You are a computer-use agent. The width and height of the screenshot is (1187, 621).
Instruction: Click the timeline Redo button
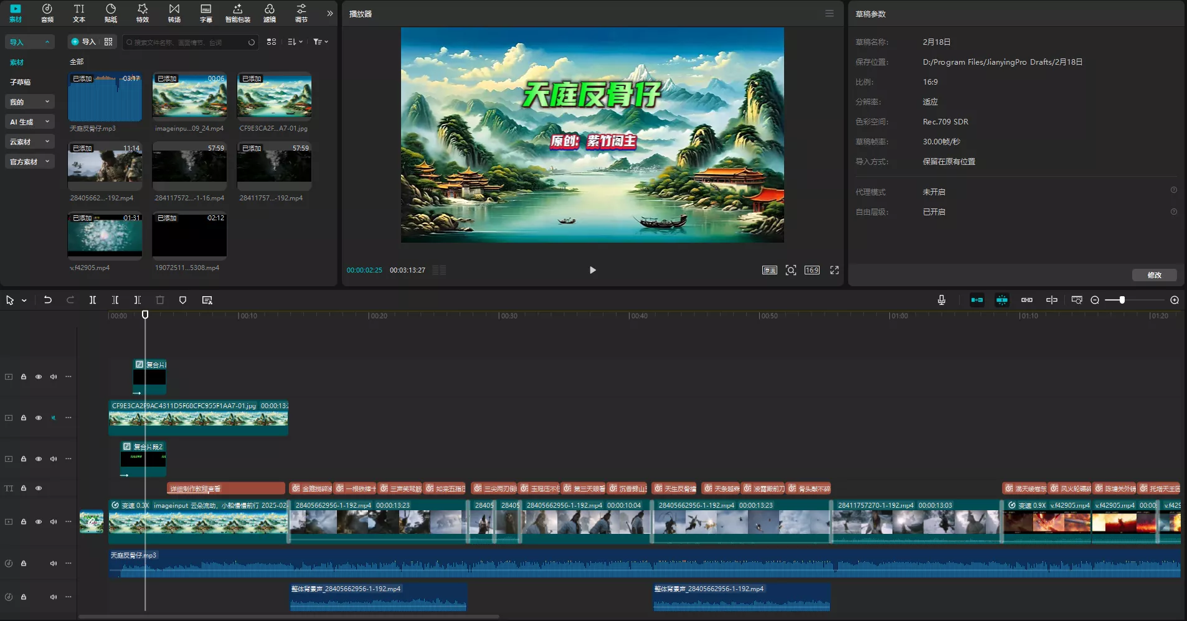pyautogui.click(x=70, y=300)
